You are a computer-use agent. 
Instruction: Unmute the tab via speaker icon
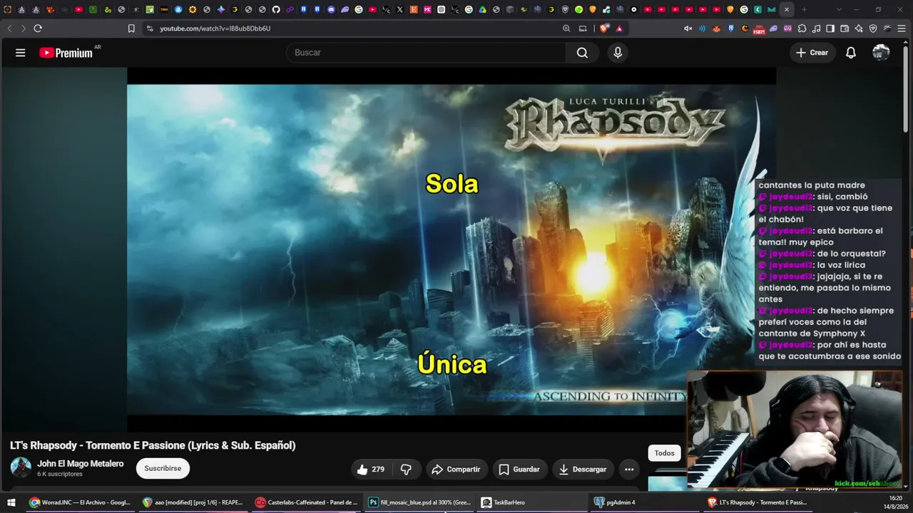(688, 28)
